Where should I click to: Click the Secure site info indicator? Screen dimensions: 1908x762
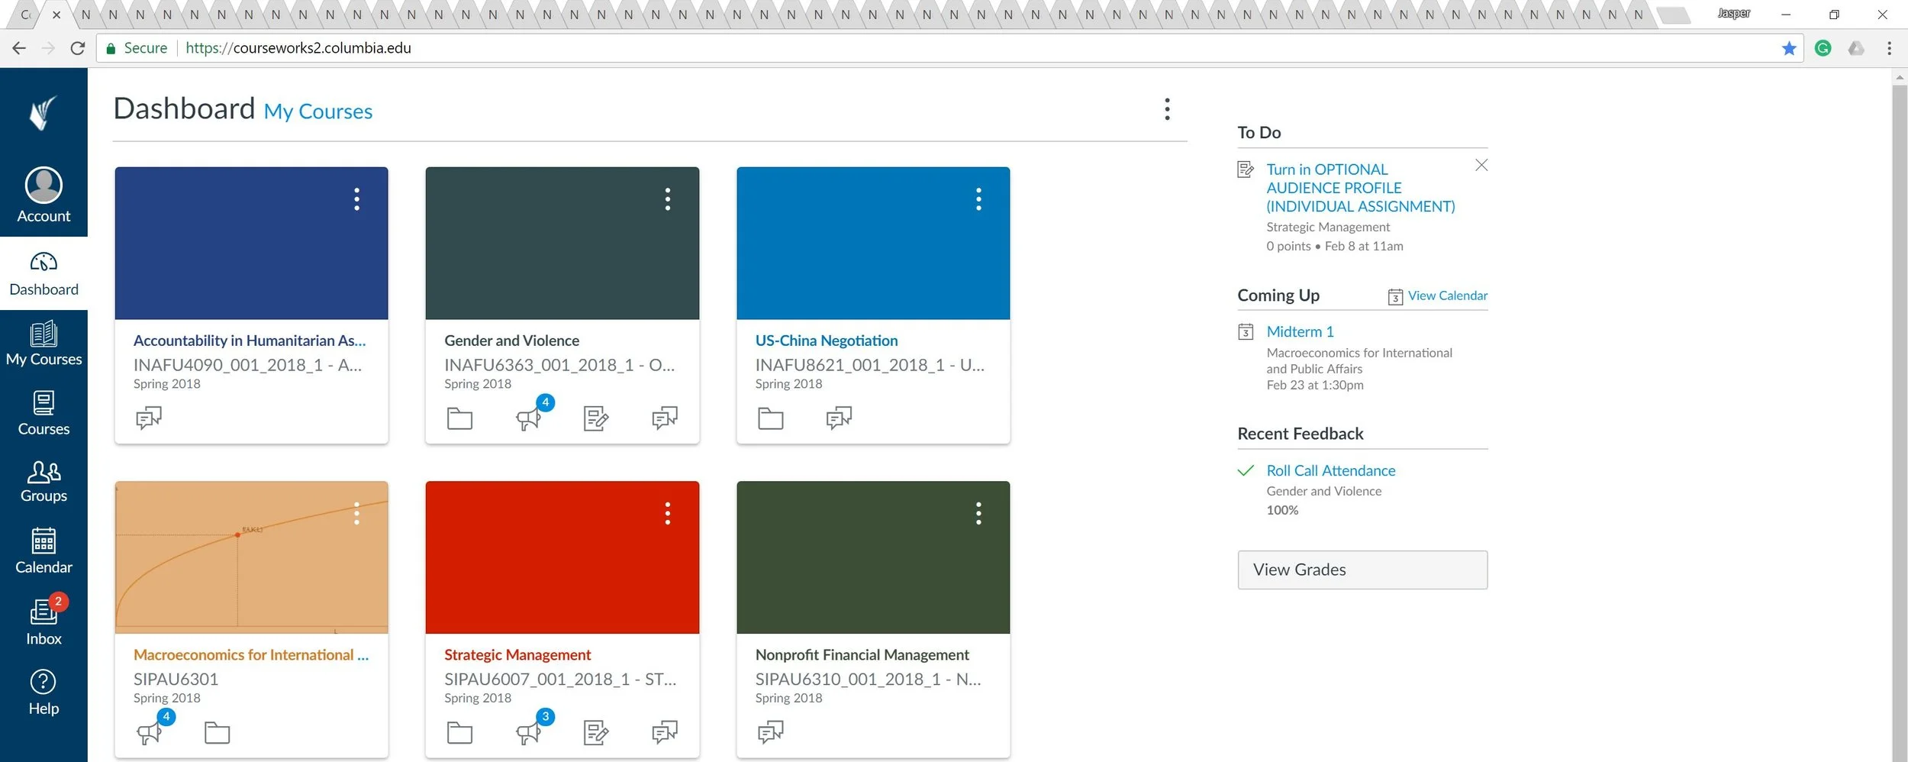click(x=137, y=48)
